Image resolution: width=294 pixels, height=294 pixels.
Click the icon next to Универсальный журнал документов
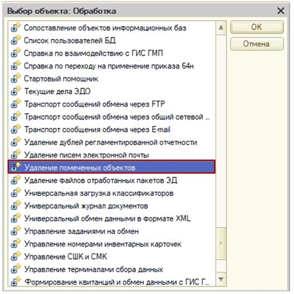point(16,205)
